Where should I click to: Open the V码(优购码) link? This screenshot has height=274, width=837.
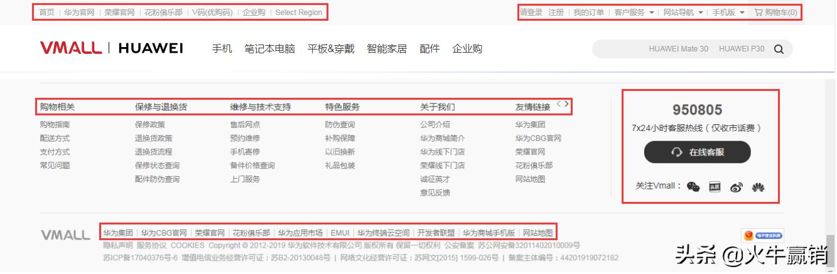point(212,12)
